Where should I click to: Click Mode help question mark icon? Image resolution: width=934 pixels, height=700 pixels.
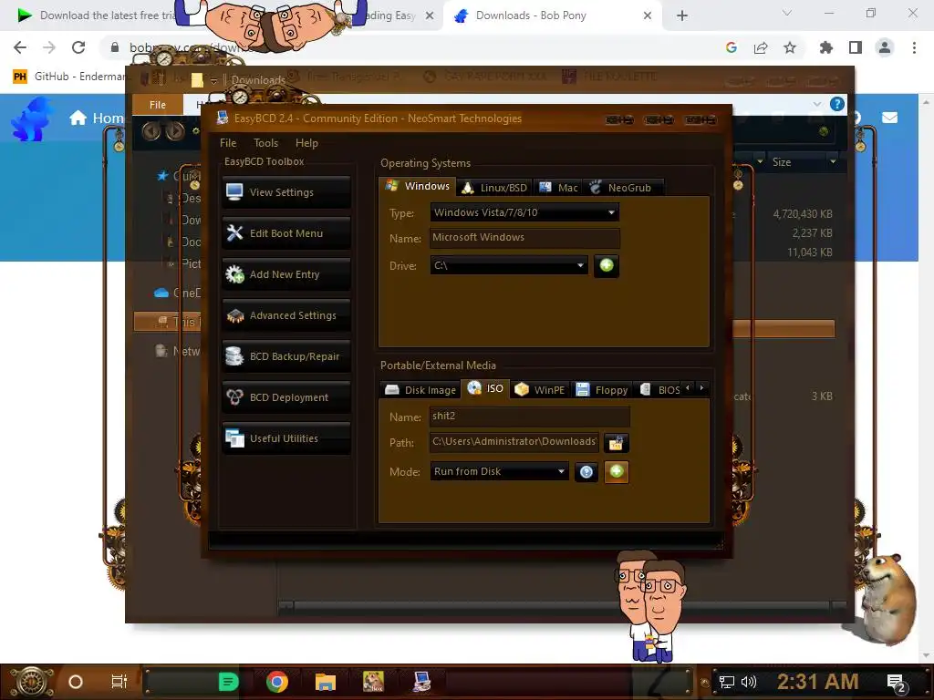pos(586,472)
